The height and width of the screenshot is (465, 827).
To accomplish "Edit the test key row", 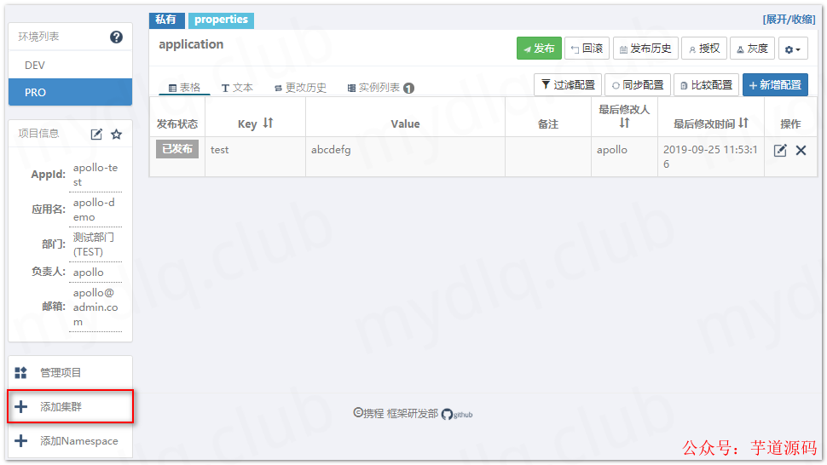I will [780, 151].
